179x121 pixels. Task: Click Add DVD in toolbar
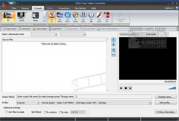coord(55,29)
